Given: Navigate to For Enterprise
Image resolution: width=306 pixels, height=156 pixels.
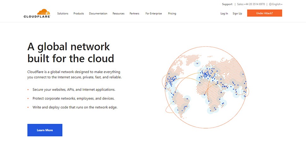Looking at the screenshot, I should (x=153, y=14).
